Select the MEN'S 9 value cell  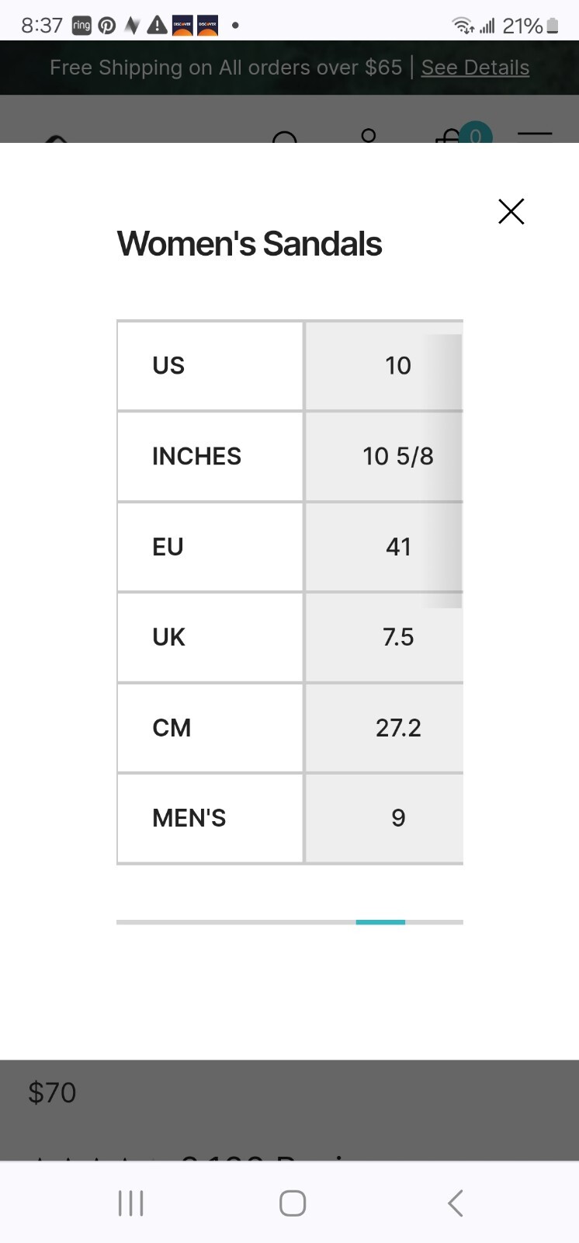pos(384,818)
